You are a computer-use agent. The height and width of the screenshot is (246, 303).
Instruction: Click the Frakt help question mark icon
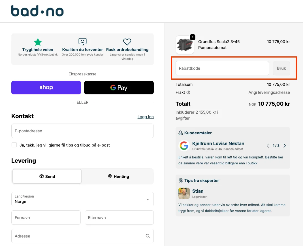(x=188, y=92)
